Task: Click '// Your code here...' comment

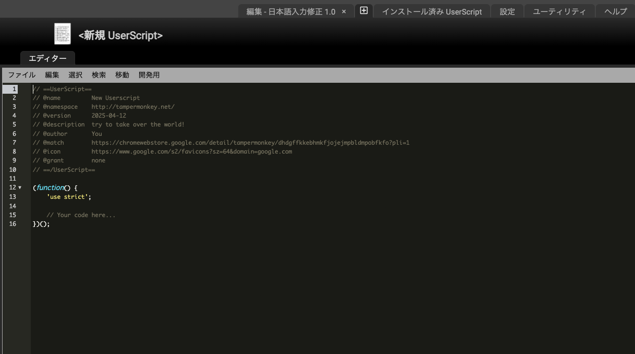Action: pyautogui.click(x=81, y=215)
